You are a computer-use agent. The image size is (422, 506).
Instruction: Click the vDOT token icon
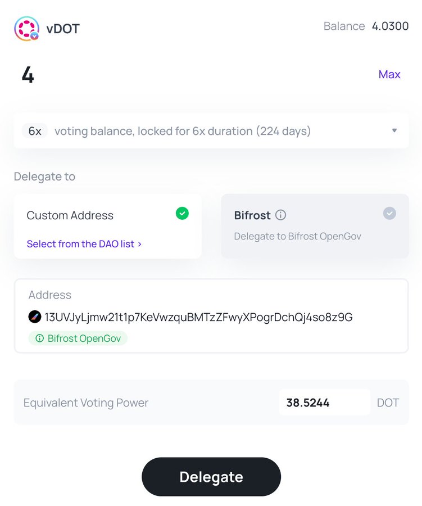tap(26, 28)
